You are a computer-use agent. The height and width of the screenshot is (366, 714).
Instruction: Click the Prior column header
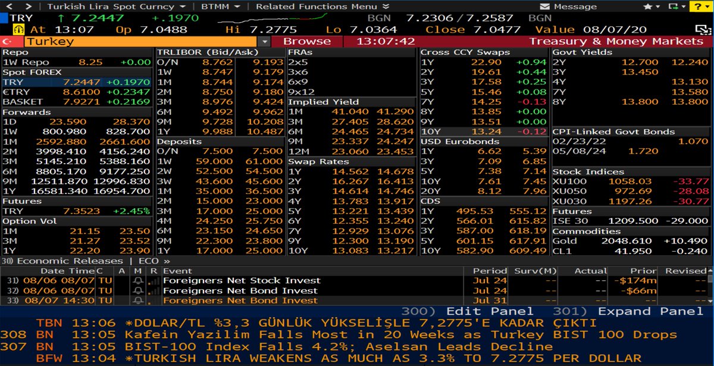(643, 271)
